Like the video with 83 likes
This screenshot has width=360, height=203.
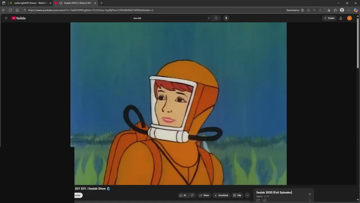click(x=183, y=195)
